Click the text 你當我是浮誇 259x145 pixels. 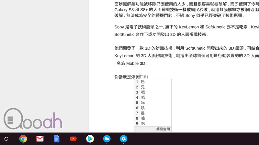(127, 77)
